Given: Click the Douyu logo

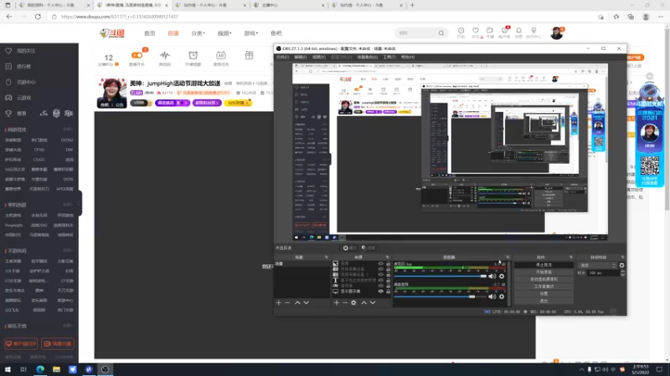Looking at the screenshot, I should coord(112,33).
